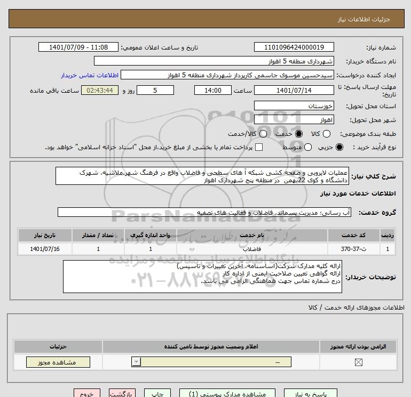Click the خروج exit button
This screenshot has width=411, height=397.
point(87,393)
